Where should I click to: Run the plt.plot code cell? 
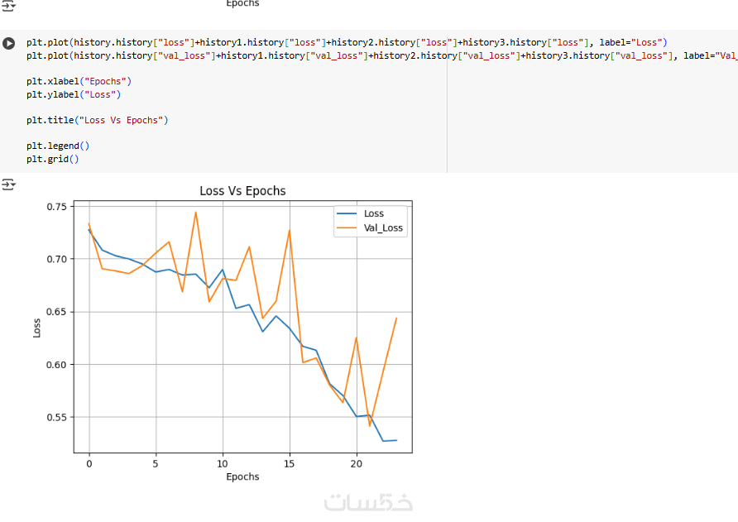(x=9, y=42)
